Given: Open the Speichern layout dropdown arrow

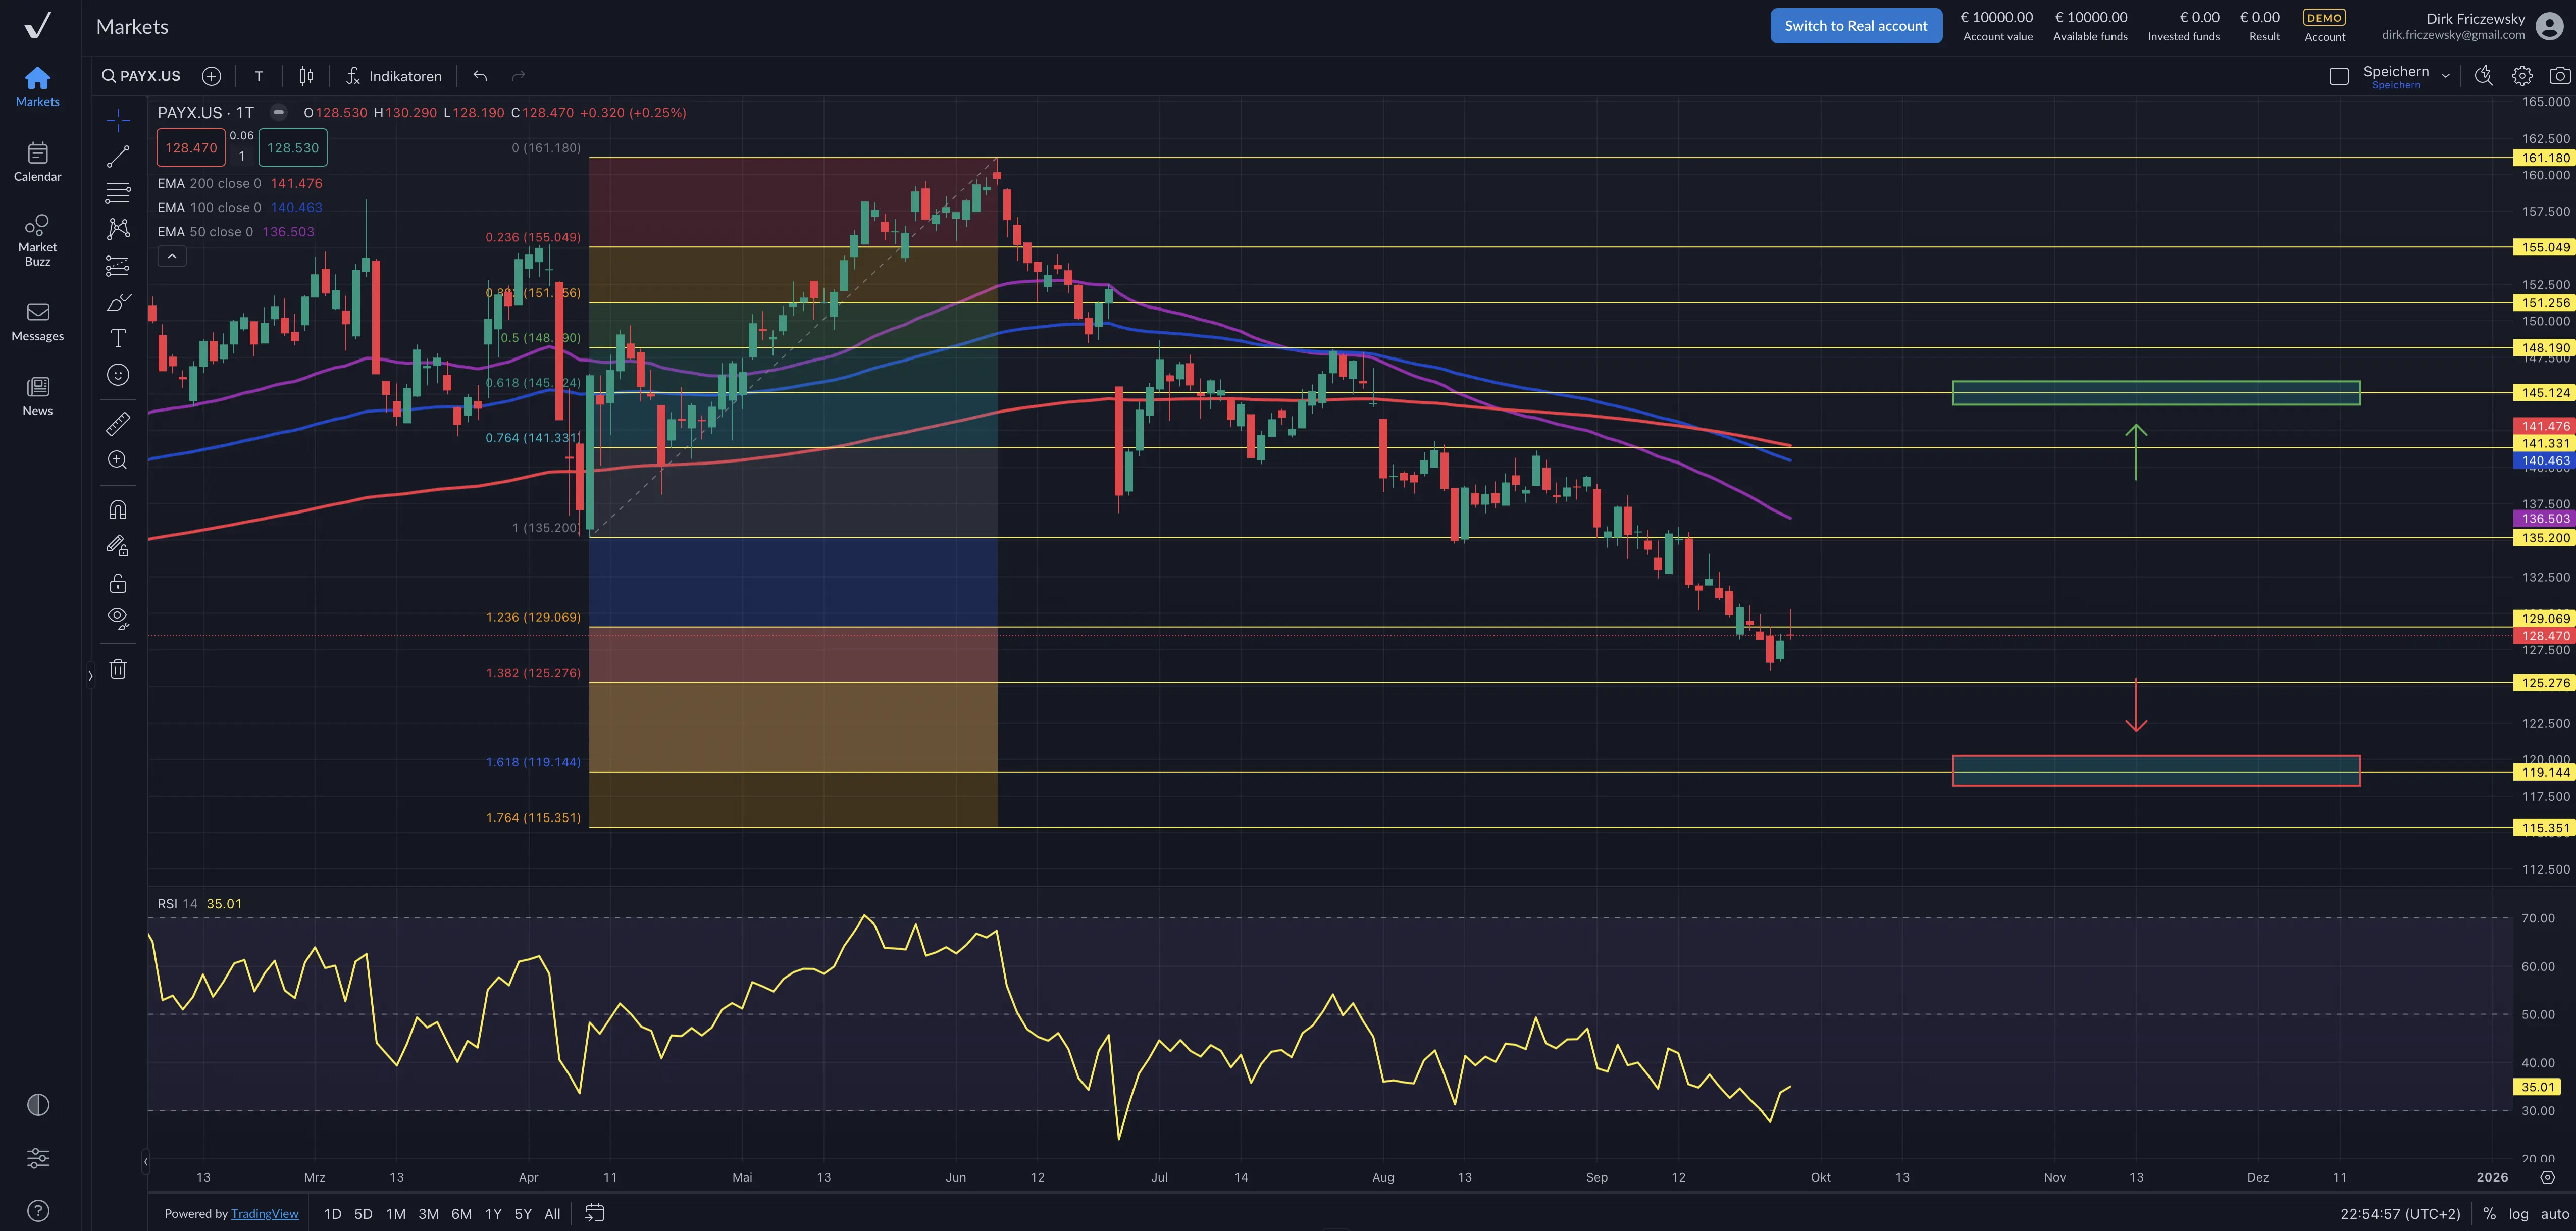Looking at the screenshot, I should 2445,76.
